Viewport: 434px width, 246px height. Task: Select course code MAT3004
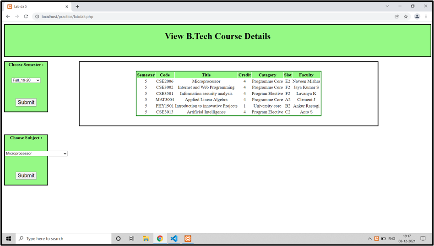(x=165, y=100)
